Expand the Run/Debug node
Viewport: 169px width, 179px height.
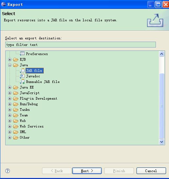click(x=10, y=104)
